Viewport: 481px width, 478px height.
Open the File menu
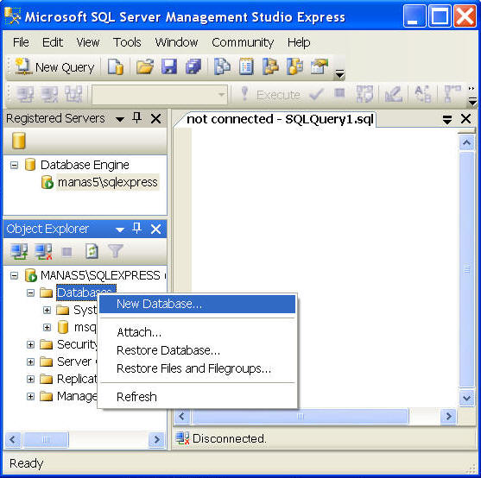pos(21,42)
